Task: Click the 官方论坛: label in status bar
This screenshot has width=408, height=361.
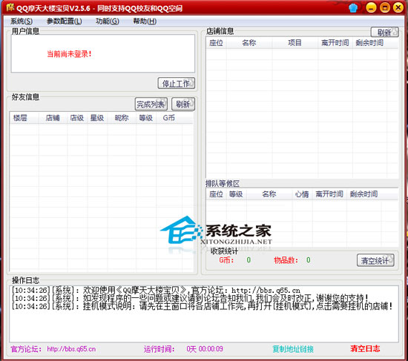Action: tap(26, 349)
